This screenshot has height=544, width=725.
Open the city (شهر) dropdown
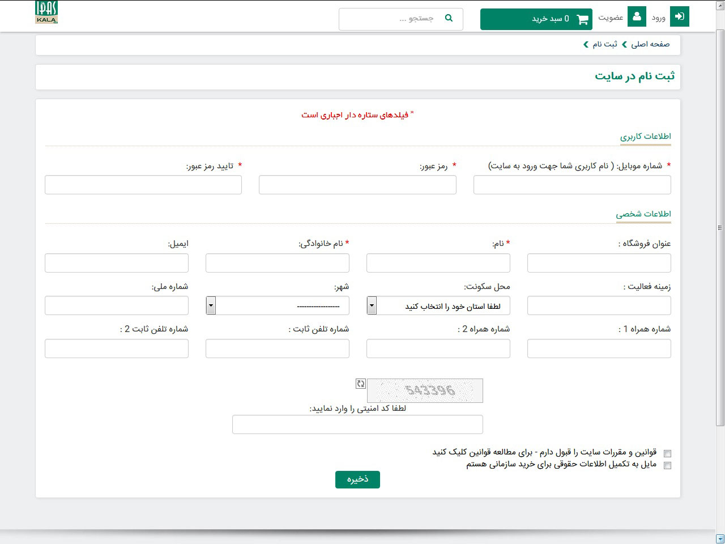[x=278, y=306]
